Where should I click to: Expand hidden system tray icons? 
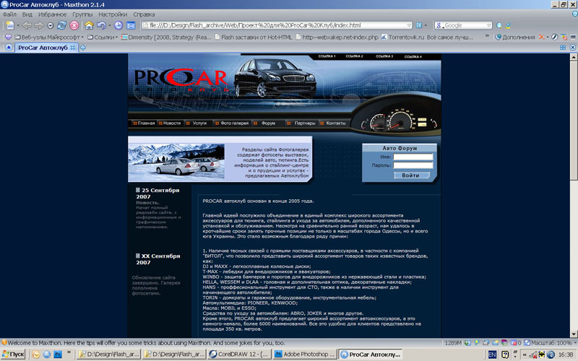(525, 355)
